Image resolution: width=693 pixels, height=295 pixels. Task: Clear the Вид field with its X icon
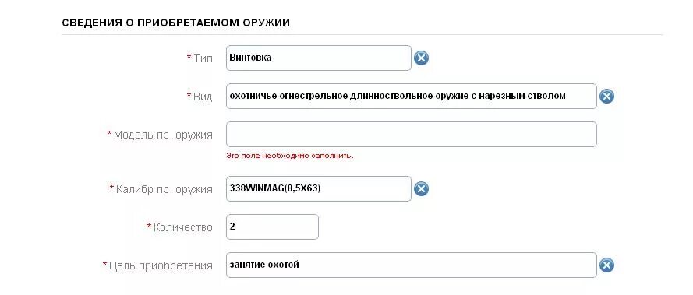point(606,96)
